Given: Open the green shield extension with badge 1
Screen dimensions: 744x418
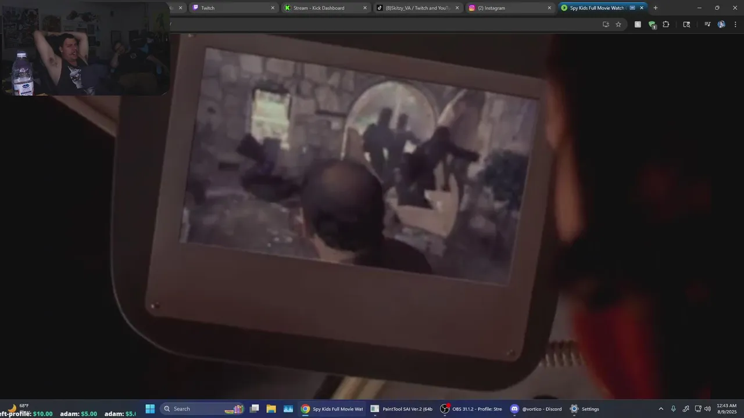Looking at the screenshot, I should click(x=652, y=24).
